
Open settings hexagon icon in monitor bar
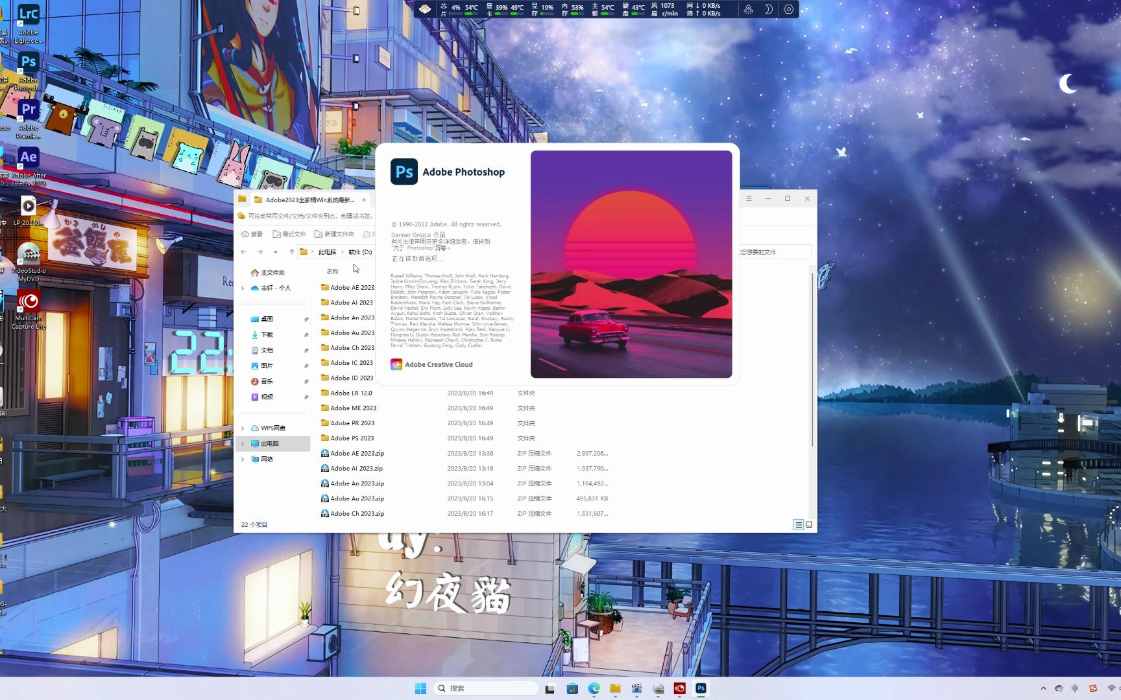coord(788,9)
